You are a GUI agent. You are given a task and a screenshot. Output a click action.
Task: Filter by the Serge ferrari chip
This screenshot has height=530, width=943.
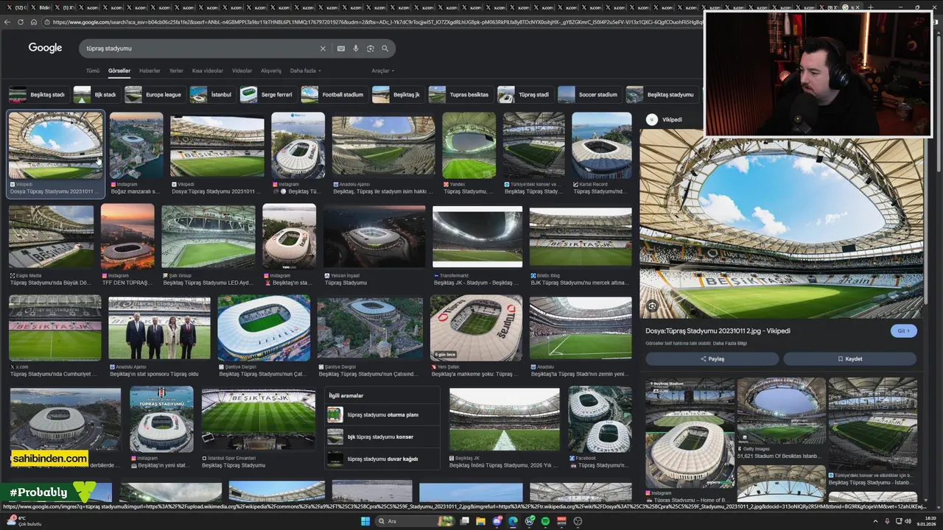267,94
